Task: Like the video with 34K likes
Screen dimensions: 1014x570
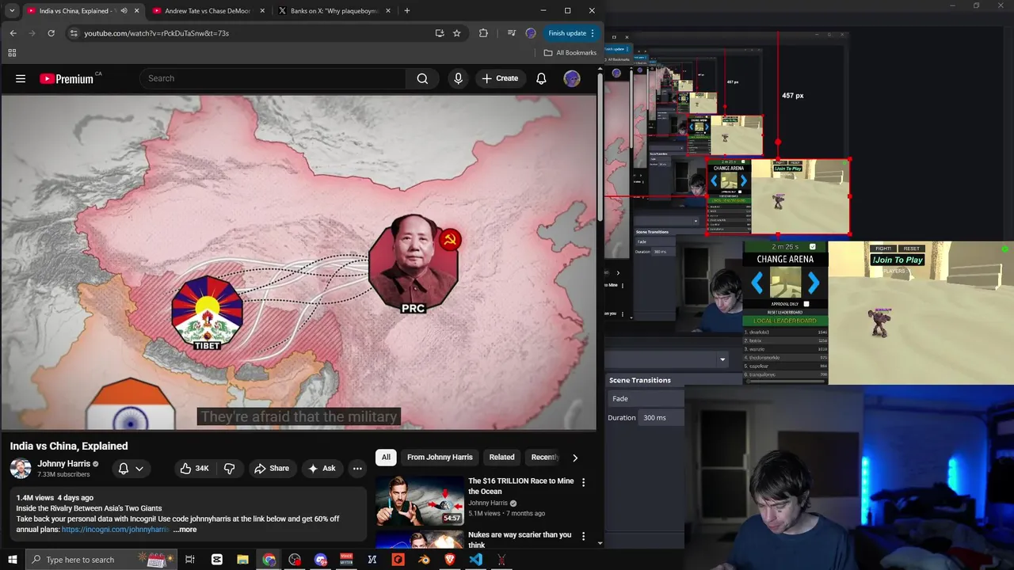Action: (193, 468)
